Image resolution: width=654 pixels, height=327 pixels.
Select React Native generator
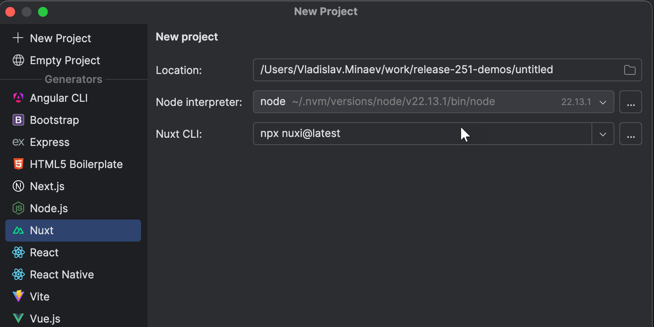pyautogui.click(x=62, y=275)
